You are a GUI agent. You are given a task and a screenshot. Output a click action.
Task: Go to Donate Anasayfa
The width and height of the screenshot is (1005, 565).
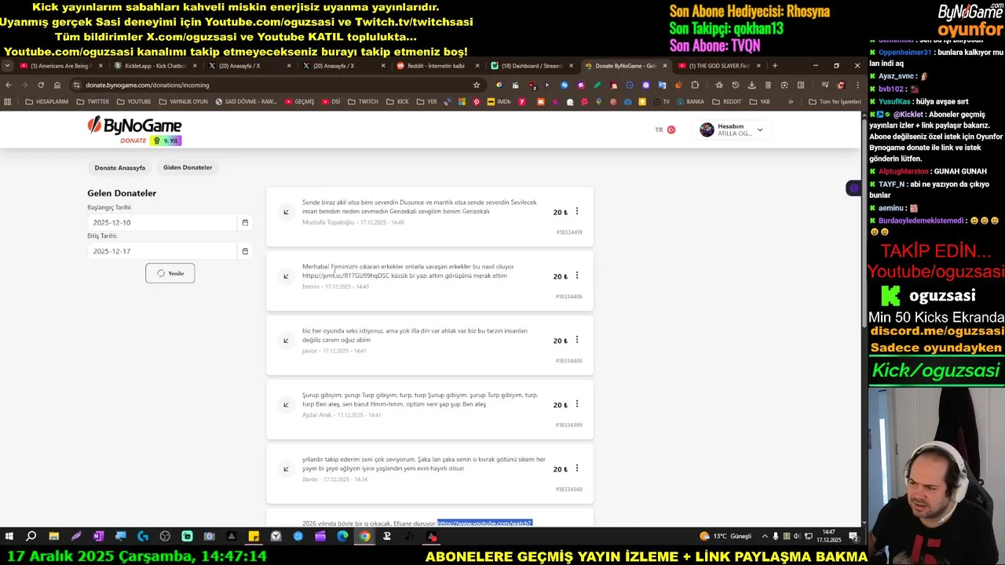[120, 168]
